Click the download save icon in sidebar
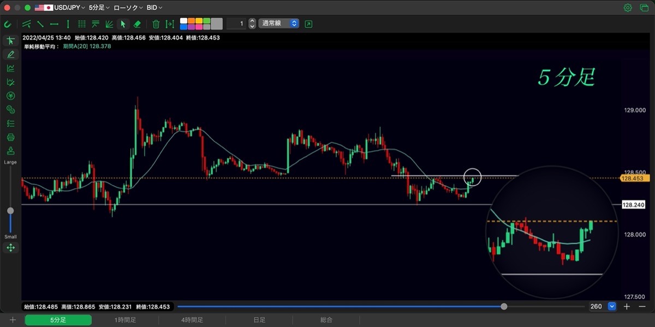 point(10,151)
